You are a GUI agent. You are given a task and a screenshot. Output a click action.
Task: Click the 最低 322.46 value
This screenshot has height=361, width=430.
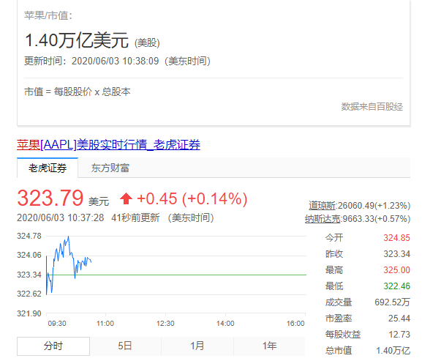coord(396,286)
